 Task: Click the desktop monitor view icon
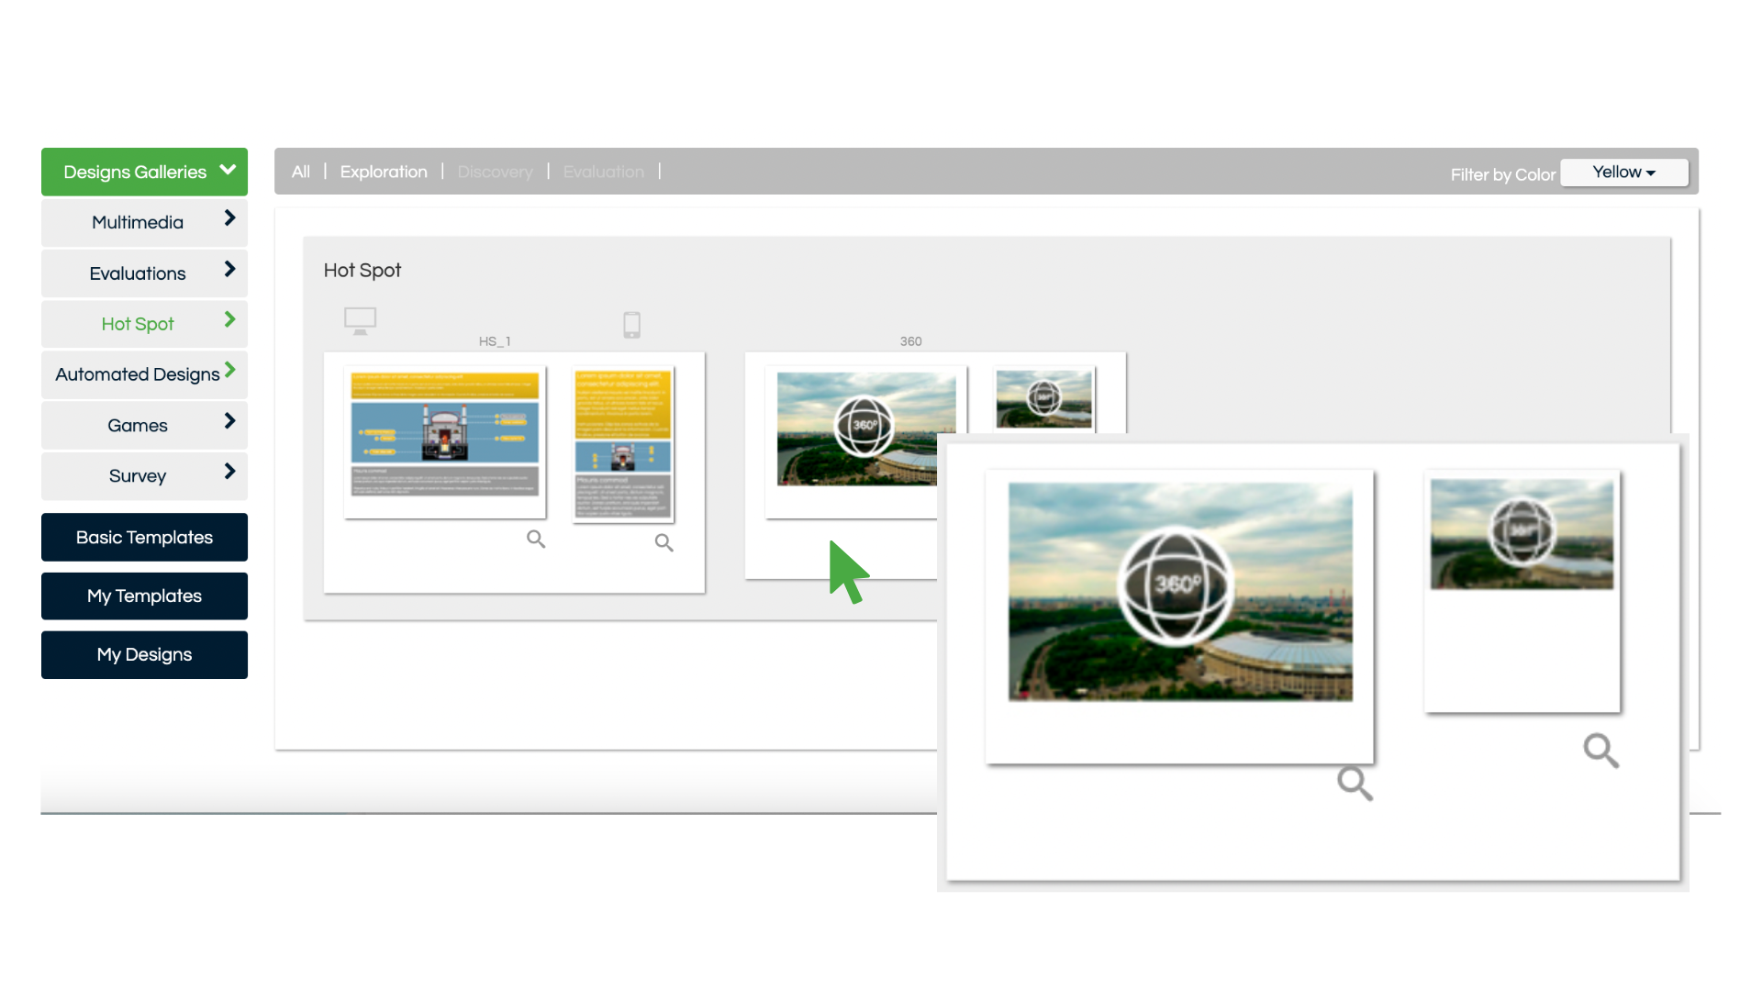pos(360,321)
